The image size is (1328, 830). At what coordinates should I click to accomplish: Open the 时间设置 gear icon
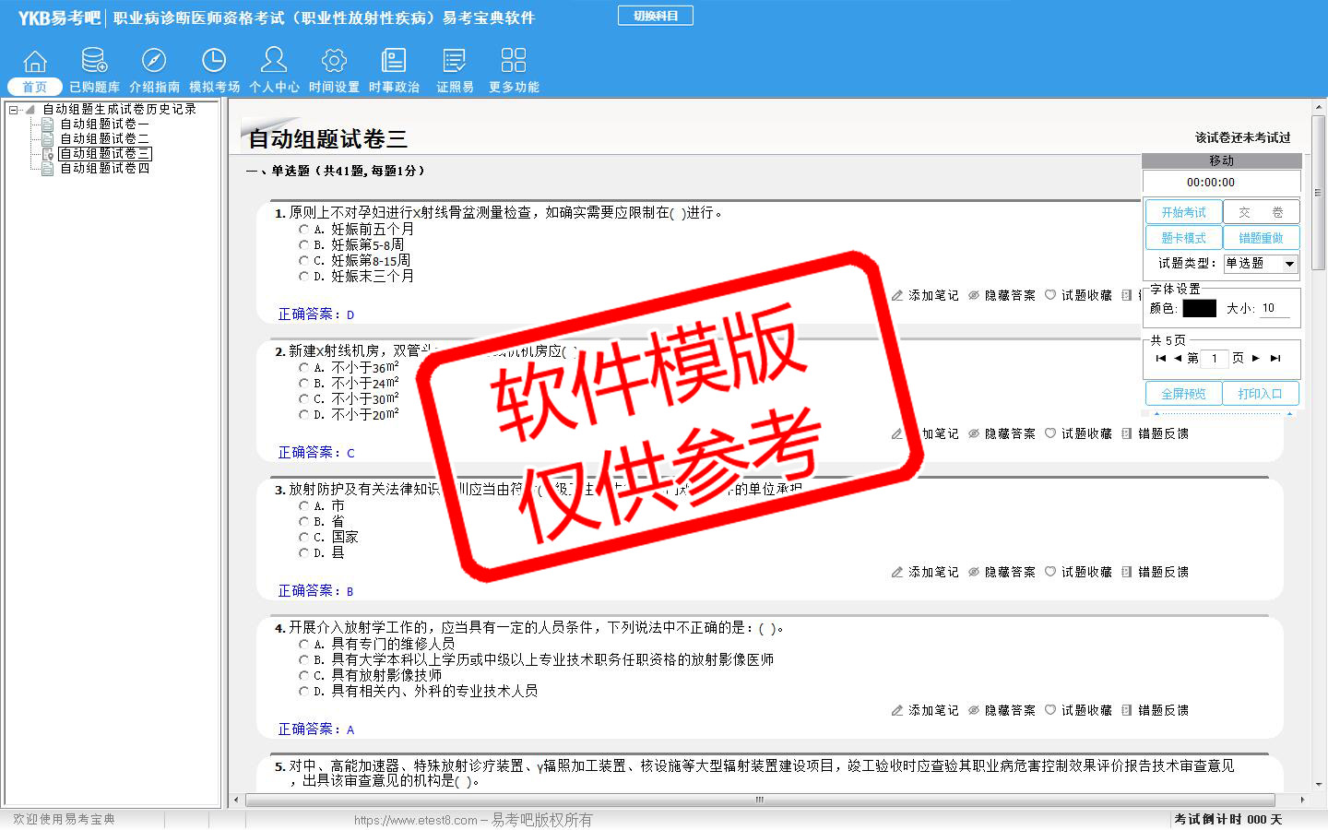pyautogui.click(x=334, y=61)
